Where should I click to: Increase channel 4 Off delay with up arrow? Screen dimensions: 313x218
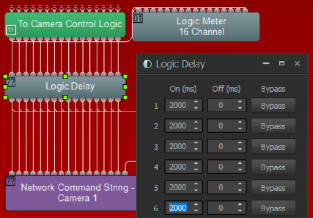pos(240,163)
